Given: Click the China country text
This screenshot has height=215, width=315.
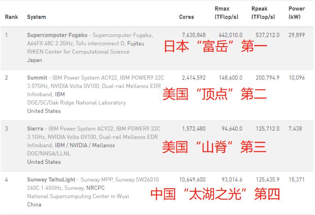Looking at the screenshot, I should 34,205.
